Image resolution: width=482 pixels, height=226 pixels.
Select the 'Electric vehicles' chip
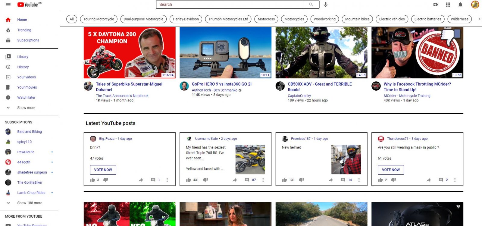coord(392,19)
